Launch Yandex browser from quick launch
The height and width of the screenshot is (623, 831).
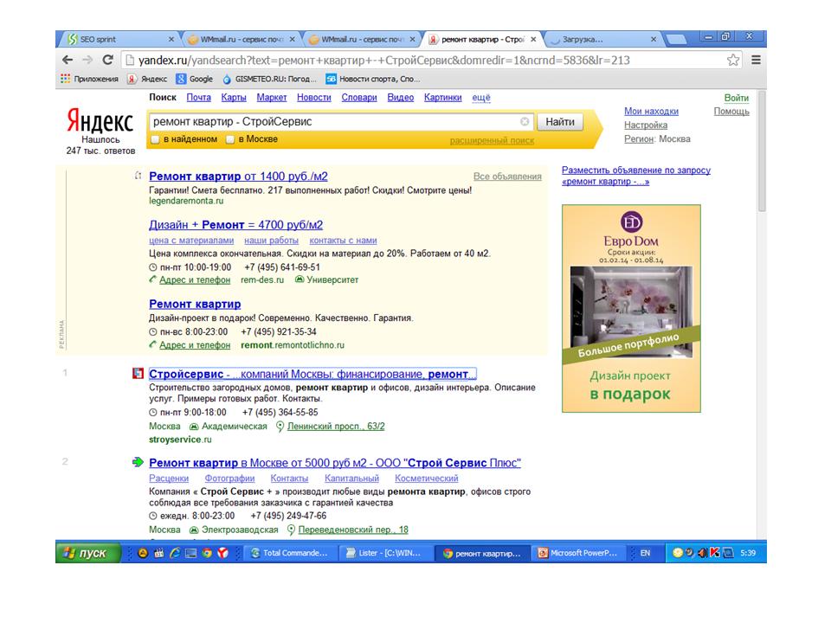pos(223,553)
